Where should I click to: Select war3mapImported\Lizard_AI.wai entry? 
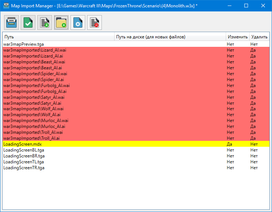point(136,50)
